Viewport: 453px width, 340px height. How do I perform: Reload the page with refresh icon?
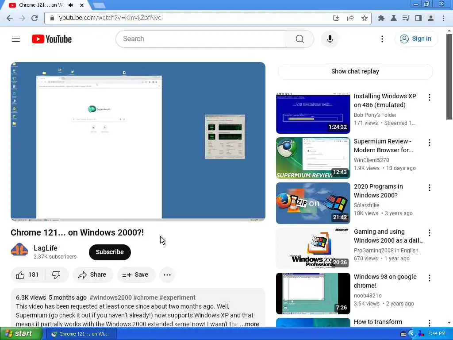point(35,18)
